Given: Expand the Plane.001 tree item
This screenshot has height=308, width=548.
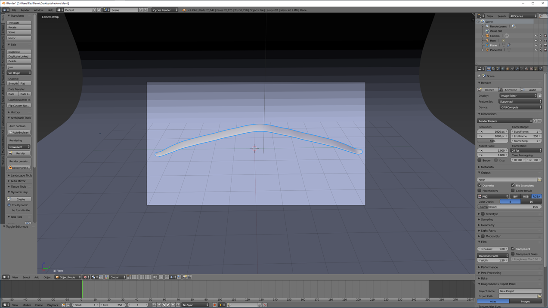Looking at the screenshot, I should tap(483, 50).
